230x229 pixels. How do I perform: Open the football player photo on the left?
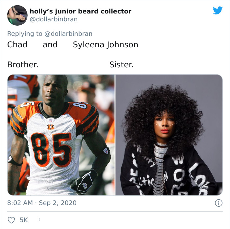click(x=61, y=135)
